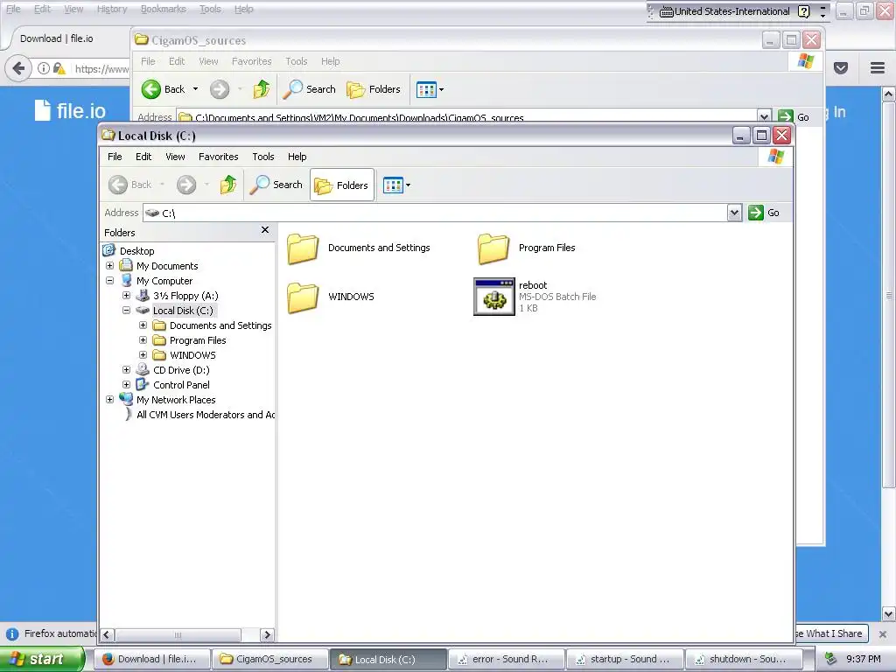Expand WINDOWS node in folder tree
The image size is (896, 672).
(x=143, y=355)
